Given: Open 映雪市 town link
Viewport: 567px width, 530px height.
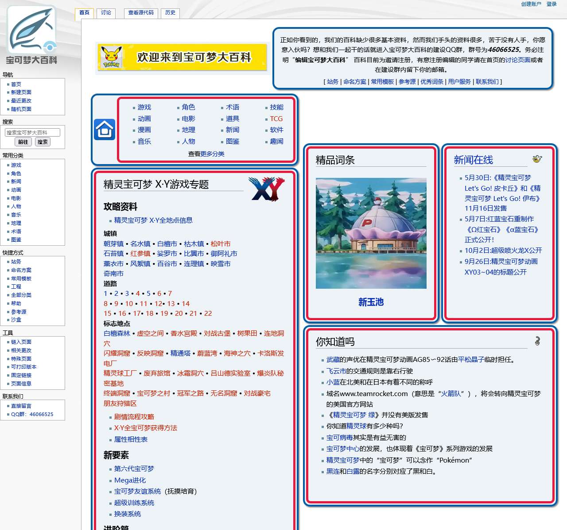Looking at the screenshot, I should 221,264.
